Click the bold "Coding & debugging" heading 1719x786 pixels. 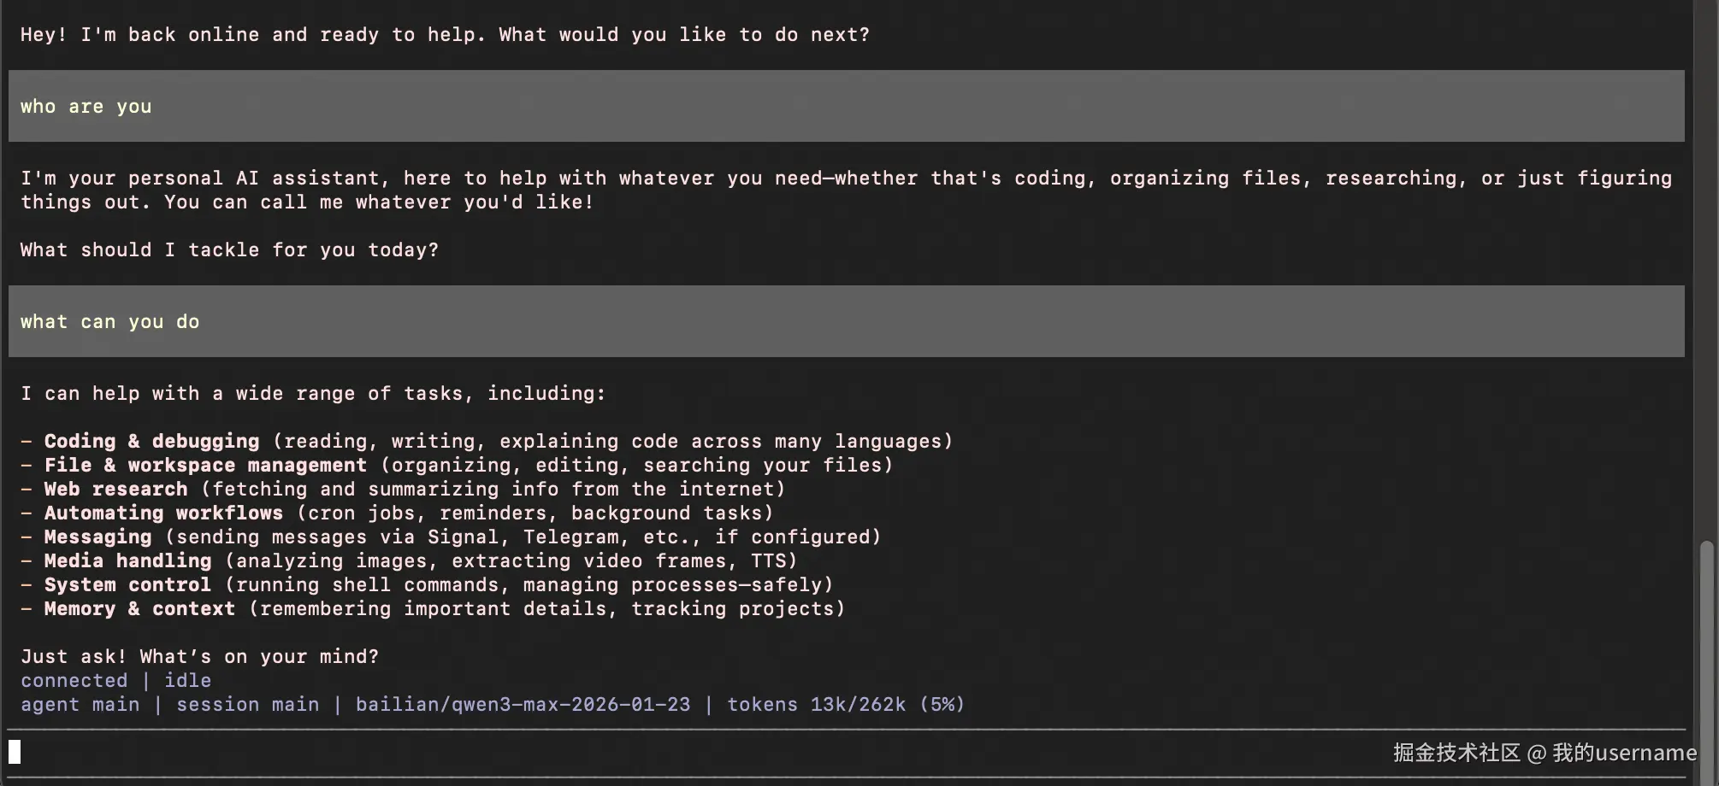(151, 442)
